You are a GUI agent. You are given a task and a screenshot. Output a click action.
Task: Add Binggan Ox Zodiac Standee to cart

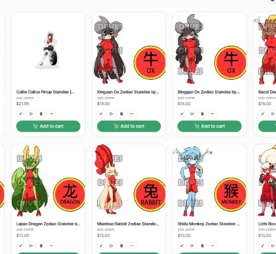point(209,126)
